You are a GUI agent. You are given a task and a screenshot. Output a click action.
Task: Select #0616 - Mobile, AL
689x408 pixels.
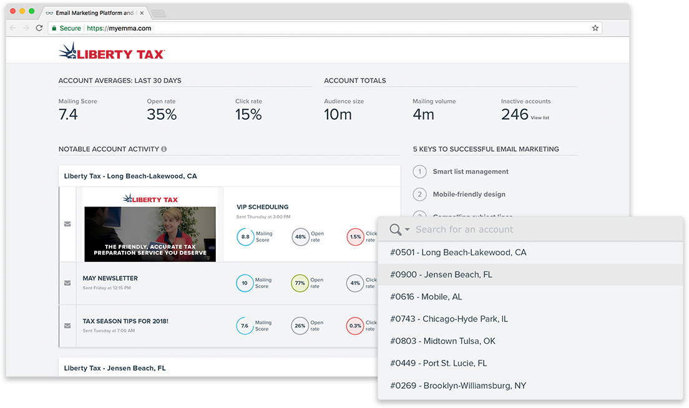coord(530,297)
